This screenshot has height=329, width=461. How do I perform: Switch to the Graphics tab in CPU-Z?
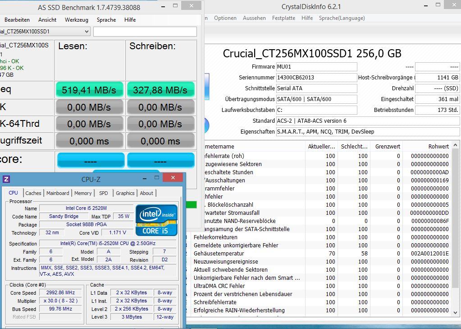click(x=125, y=193)
